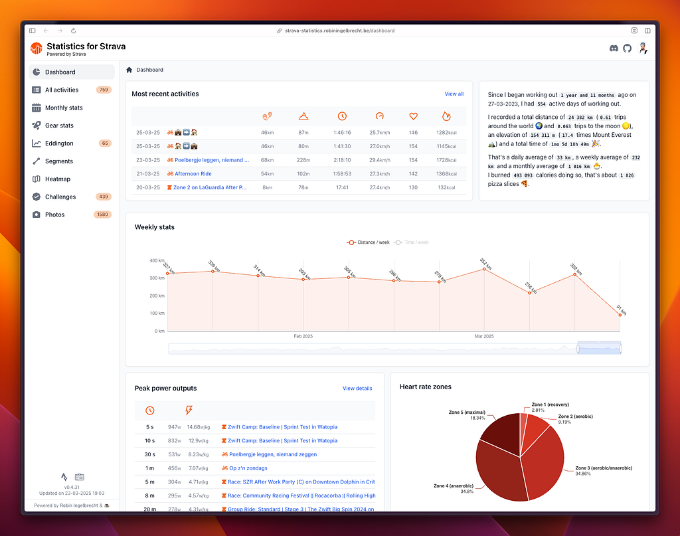Viewport: 680px width, 536px height.
Task: Open the GitHub icon in the header
Action: (628, 48)
